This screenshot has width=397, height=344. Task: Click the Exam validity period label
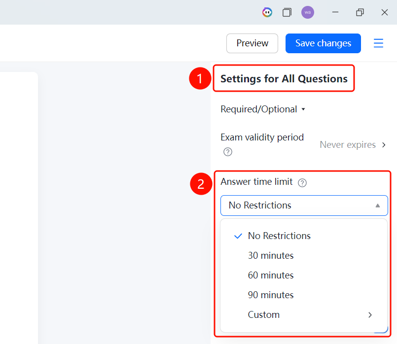[262, 138]
